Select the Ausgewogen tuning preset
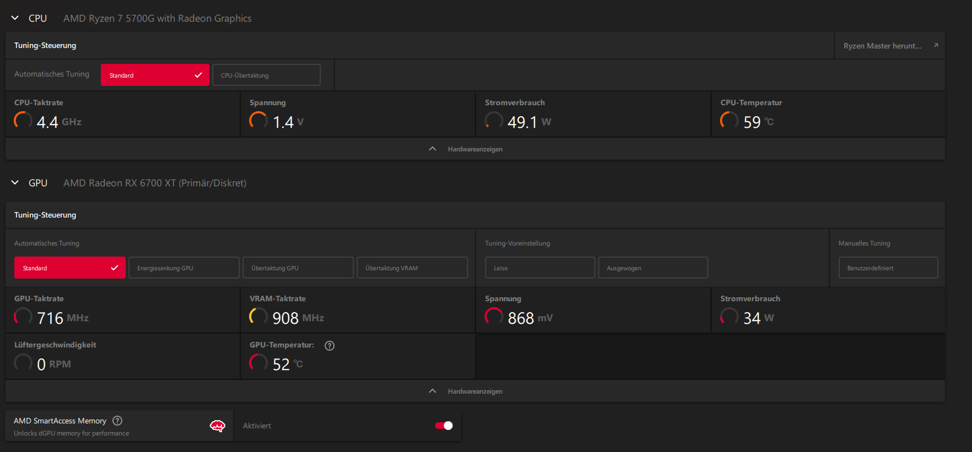 point(653,268)
